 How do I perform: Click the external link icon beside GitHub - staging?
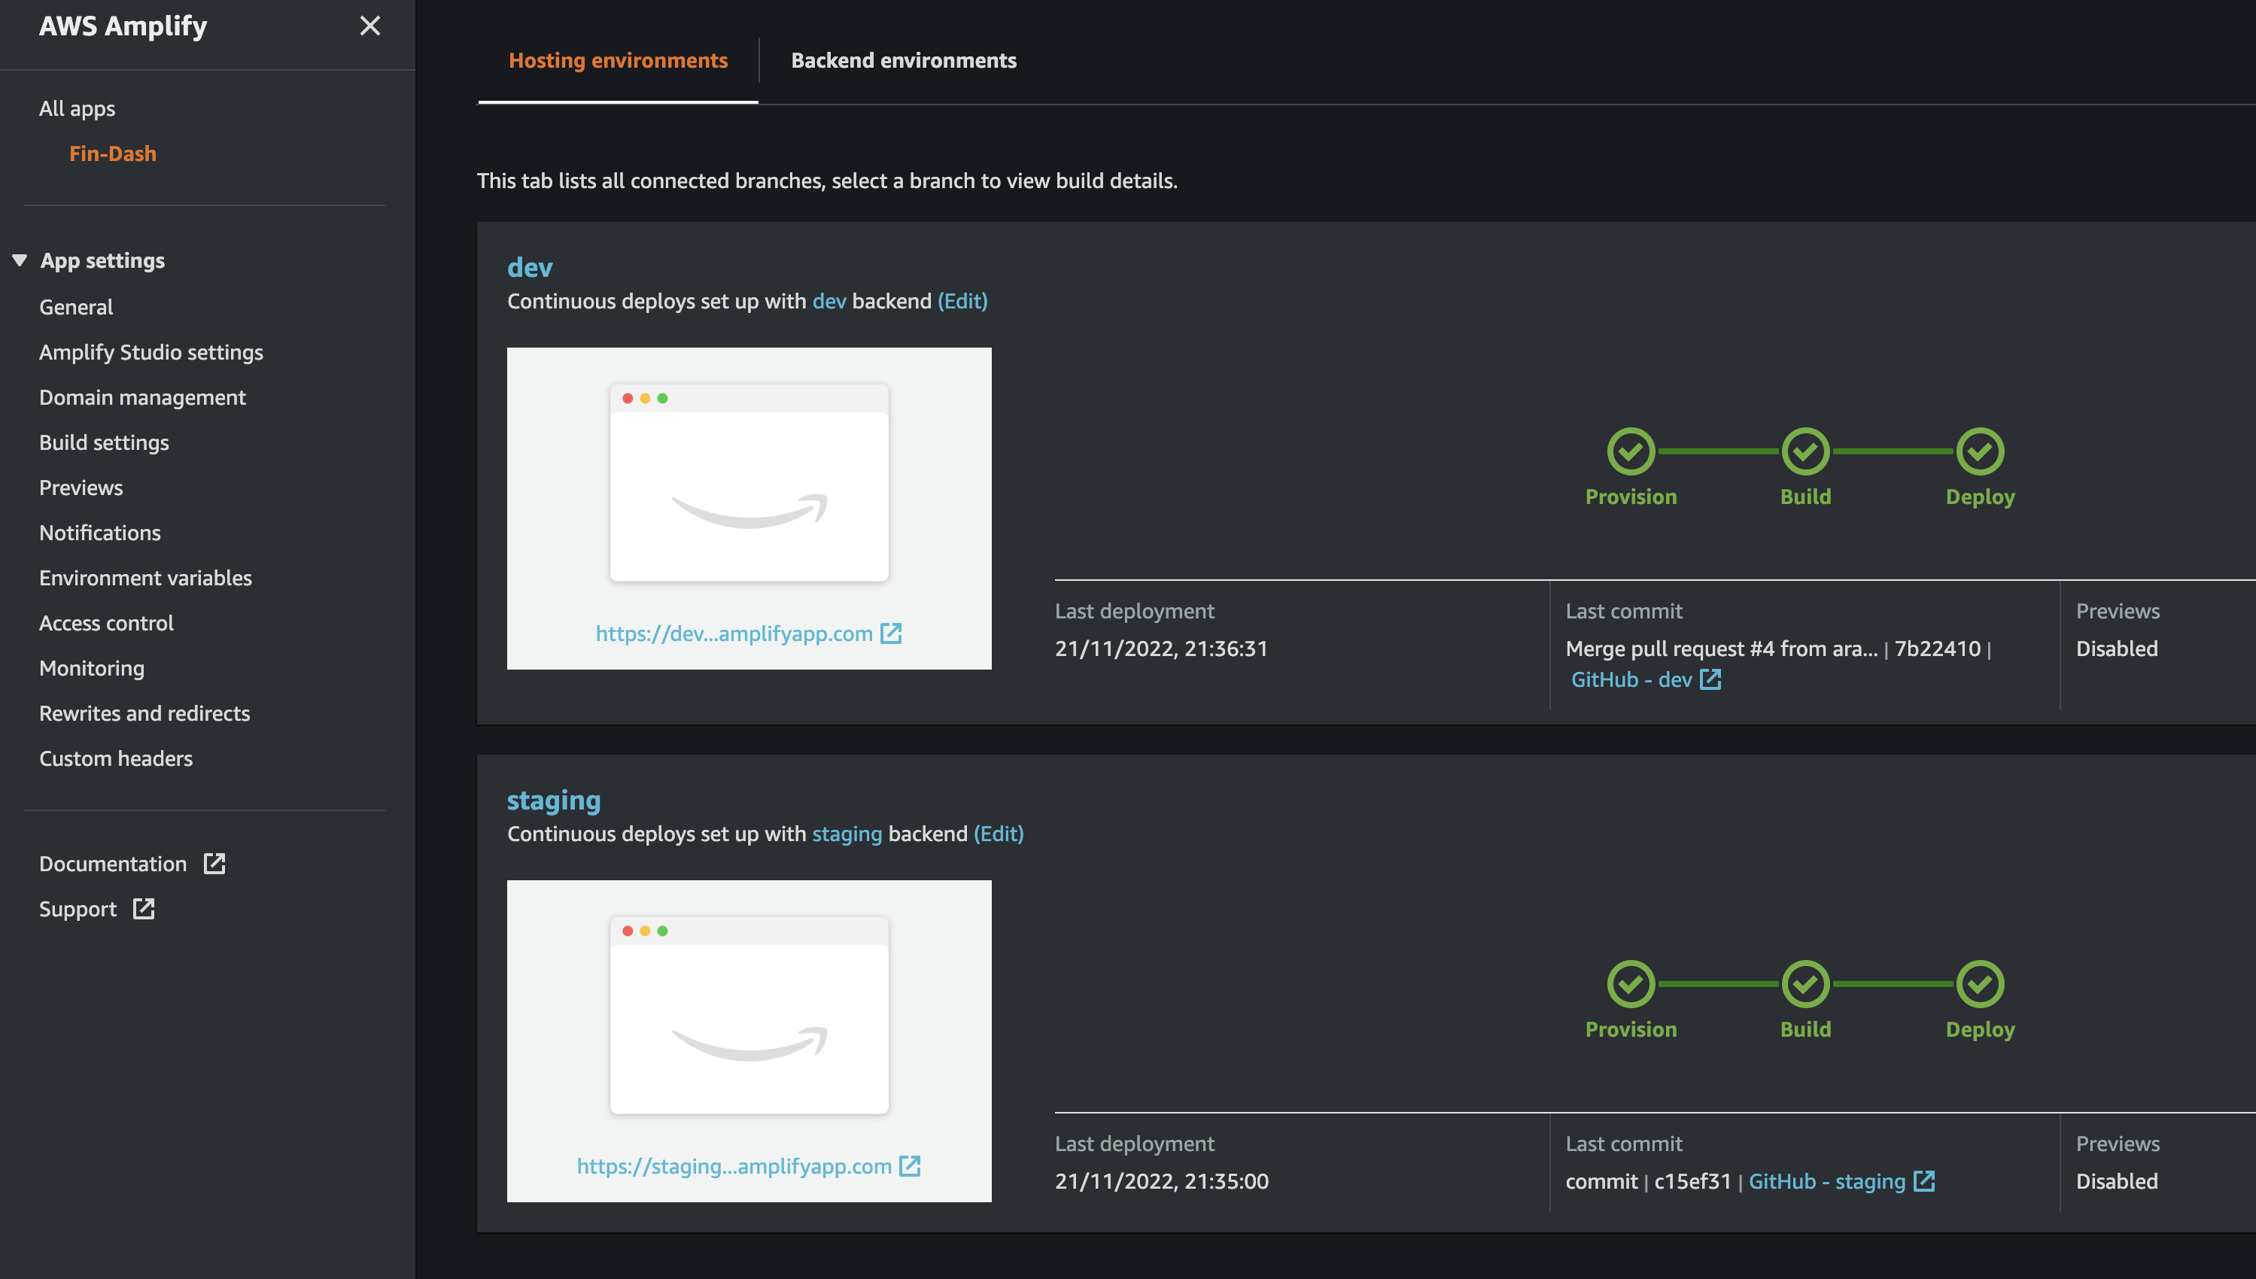(1926, 1181)
